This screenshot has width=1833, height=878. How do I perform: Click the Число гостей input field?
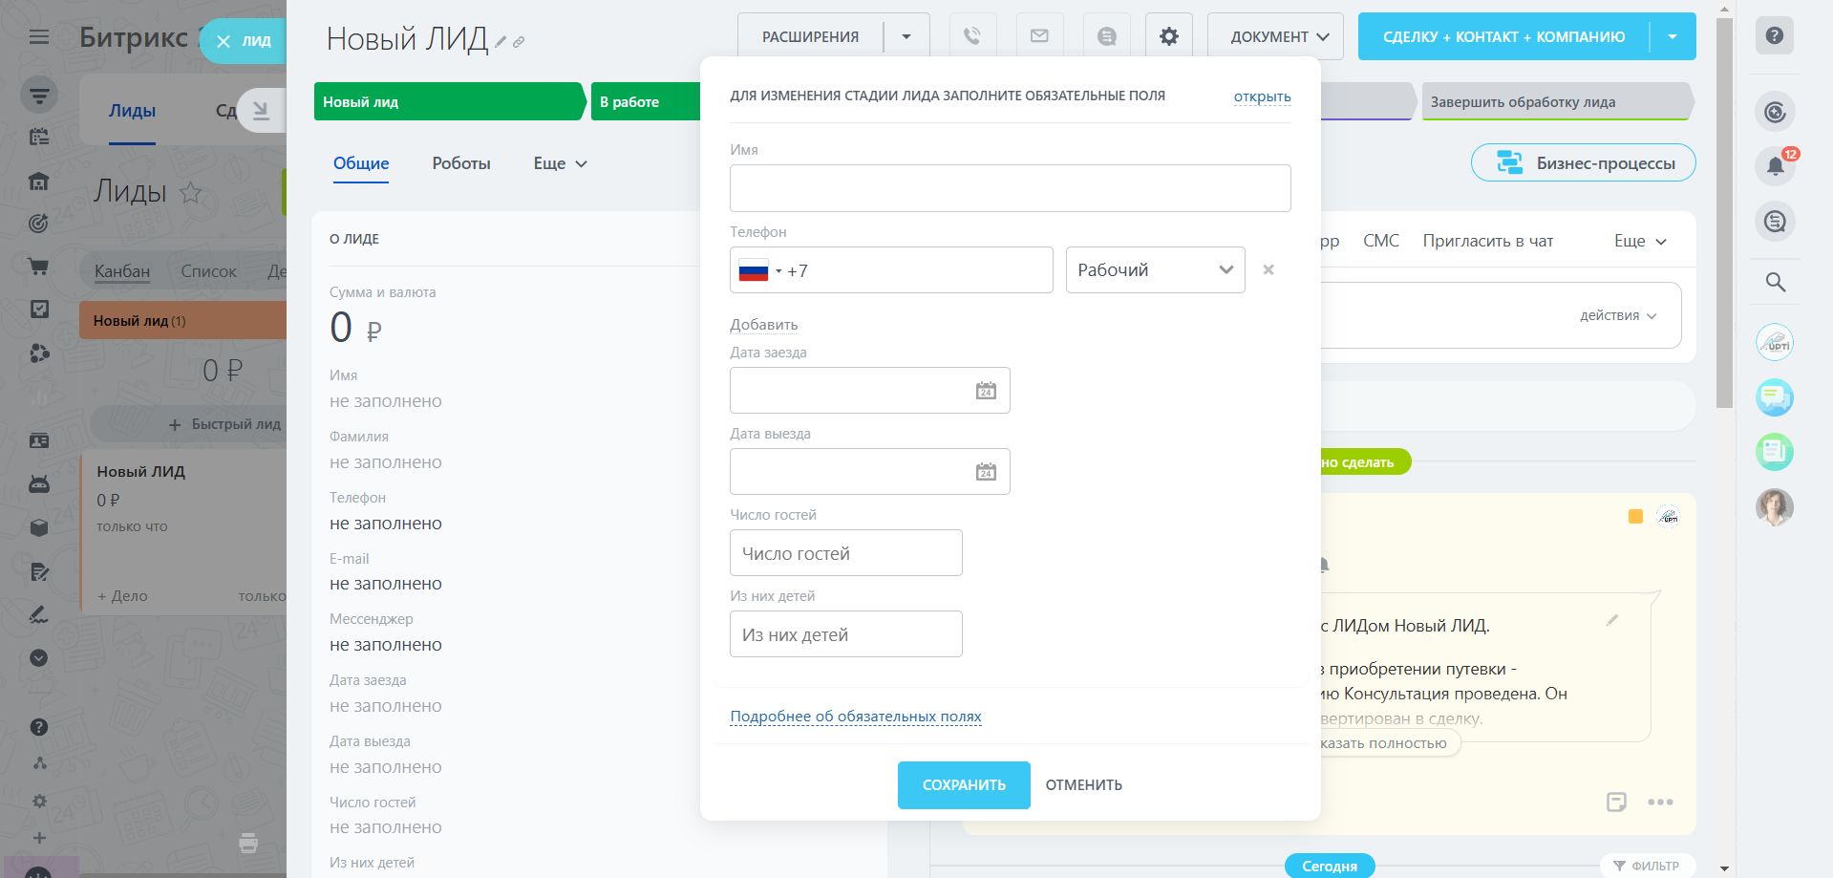click(846, 553)
